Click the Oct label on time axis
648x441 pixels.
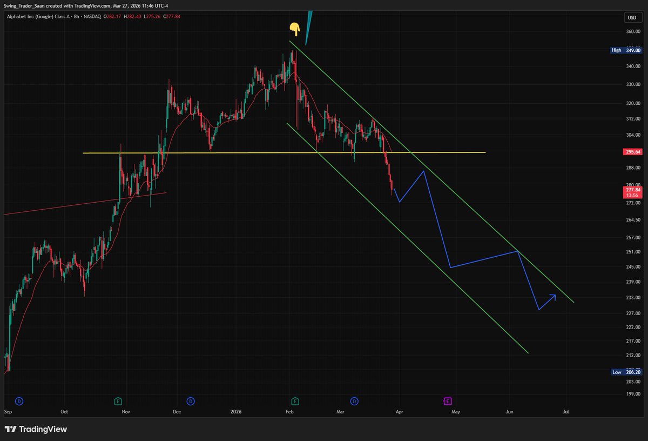click(x=64, y=412)
